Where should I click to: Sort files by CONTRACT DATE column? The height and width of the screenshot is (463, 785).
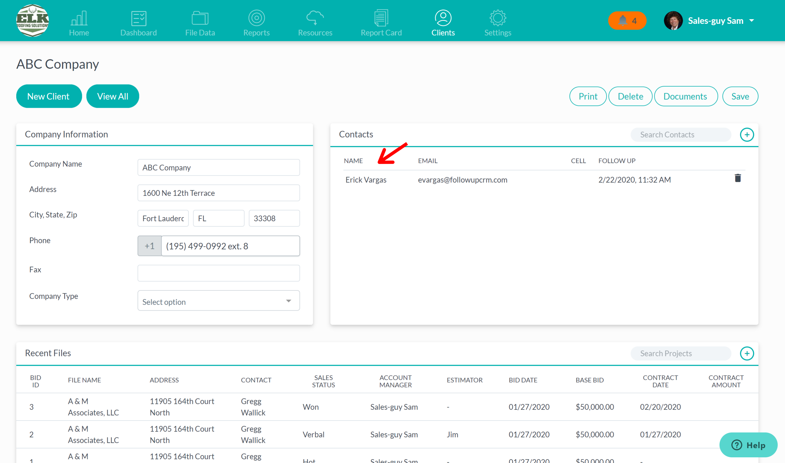coord(660,381)
